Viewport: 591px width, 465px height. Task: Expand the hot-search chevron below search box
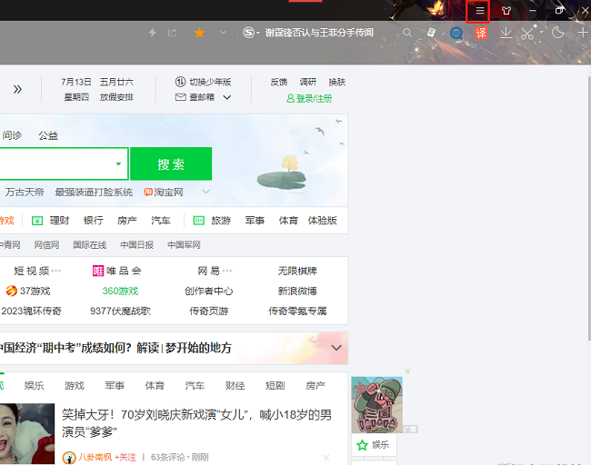(x=205, y=192)
